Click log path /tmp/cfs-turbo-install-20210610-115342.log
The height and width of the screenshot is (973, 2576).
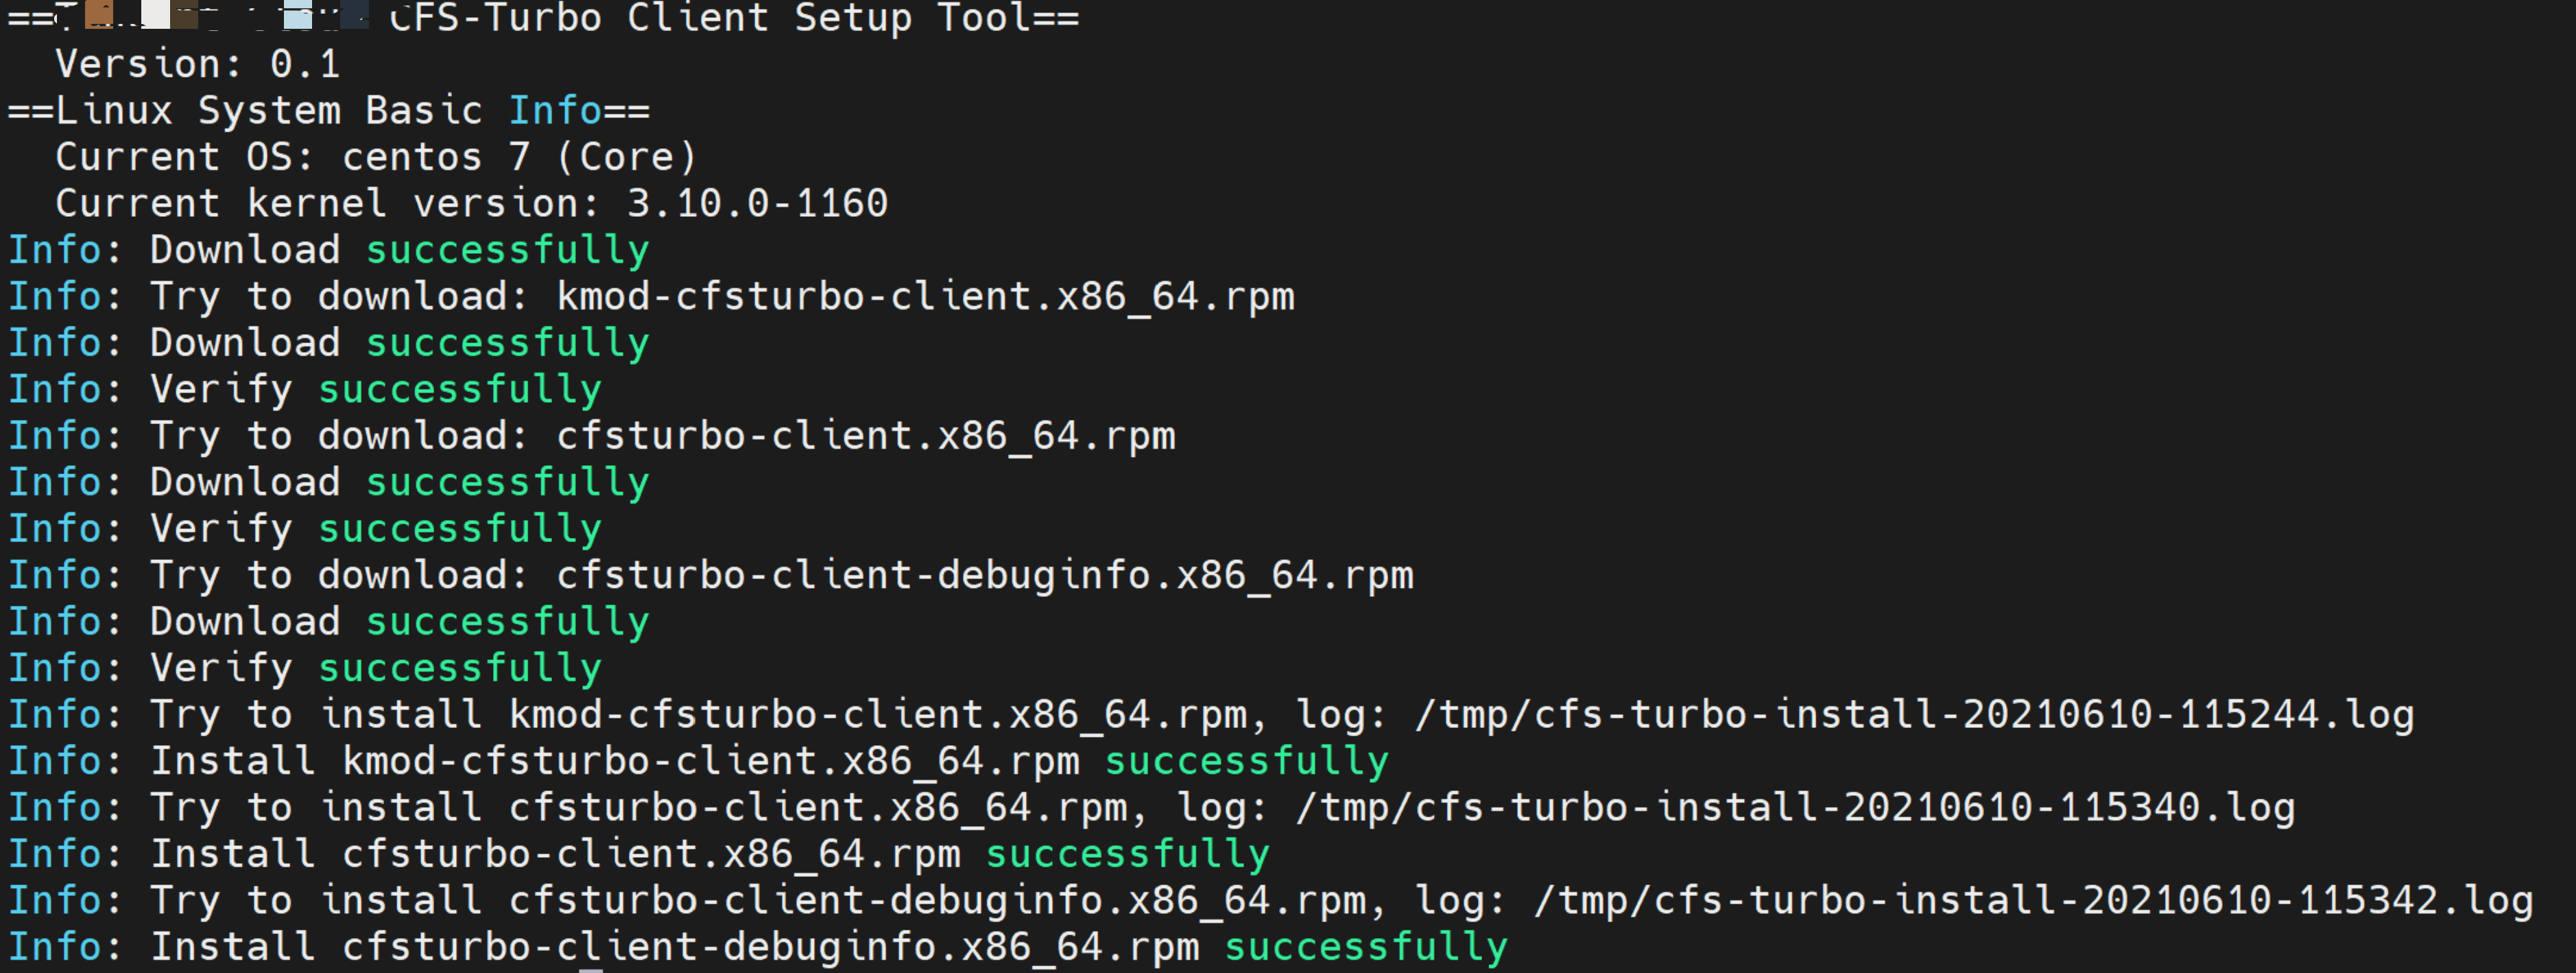pyautogui.click(x=2033, y=901)
